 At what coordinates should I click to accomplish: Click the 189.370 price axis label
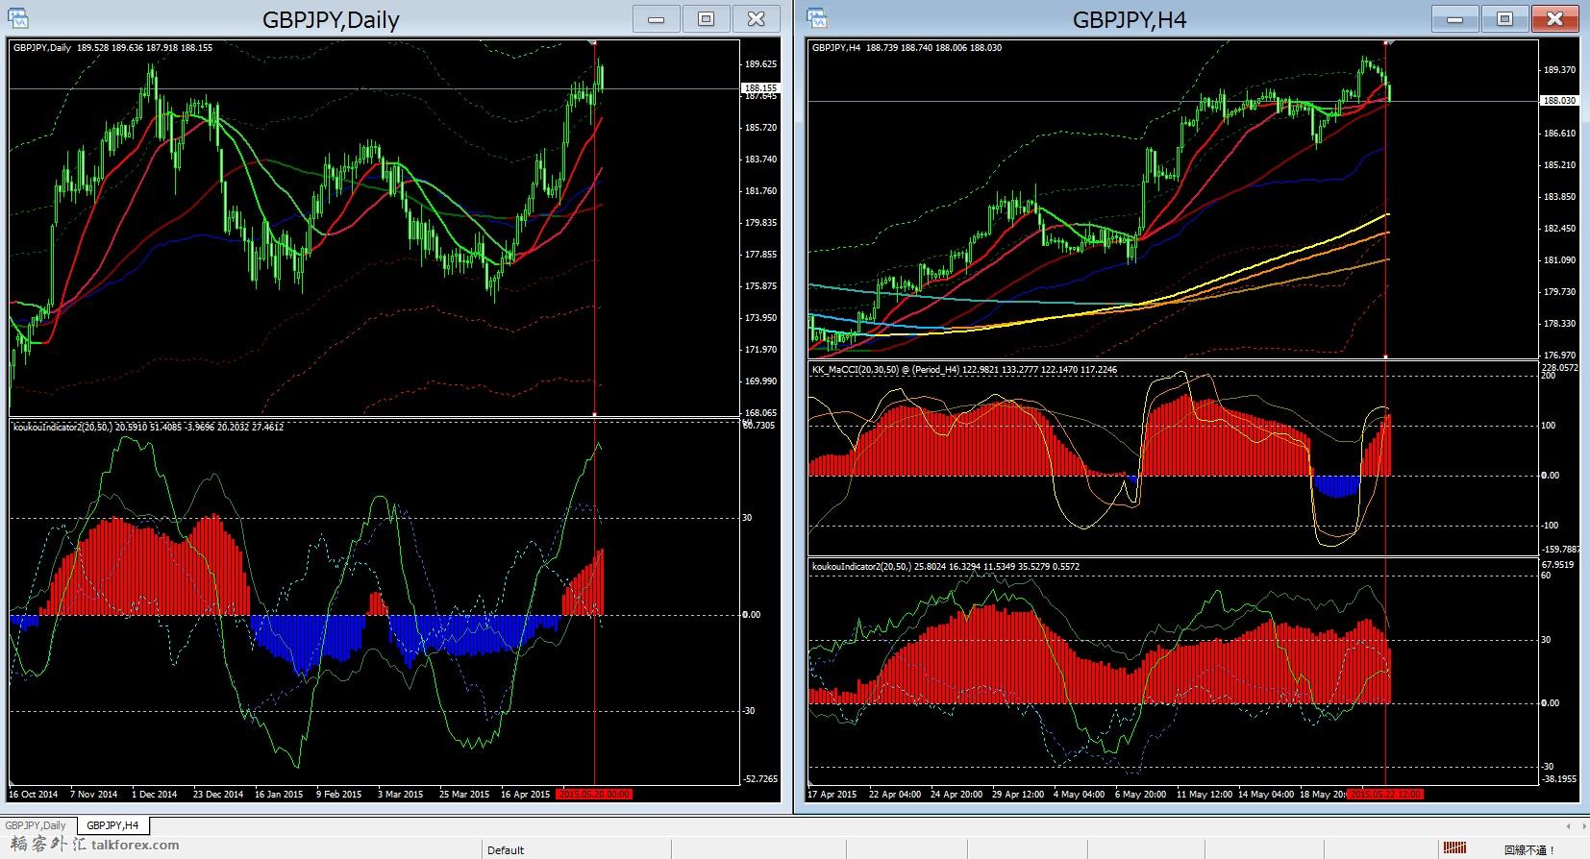pyautogui.click(x=1559, y=70)
